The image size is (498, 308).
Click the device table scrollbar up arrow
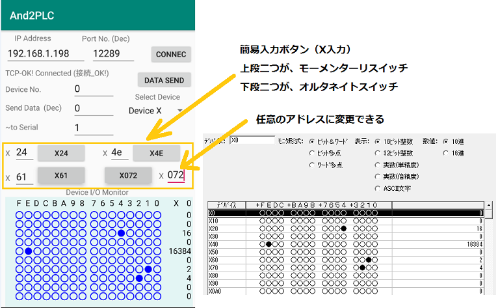coord(490,206)
